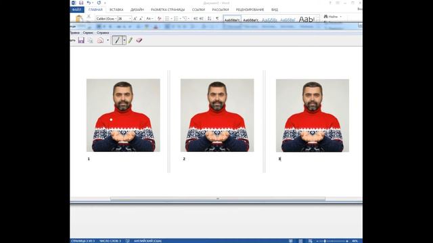Select the fourth blue heading style in gallery
Viewport: 433px width, 243px height.
pyautogui.click(x=288, y=20)
